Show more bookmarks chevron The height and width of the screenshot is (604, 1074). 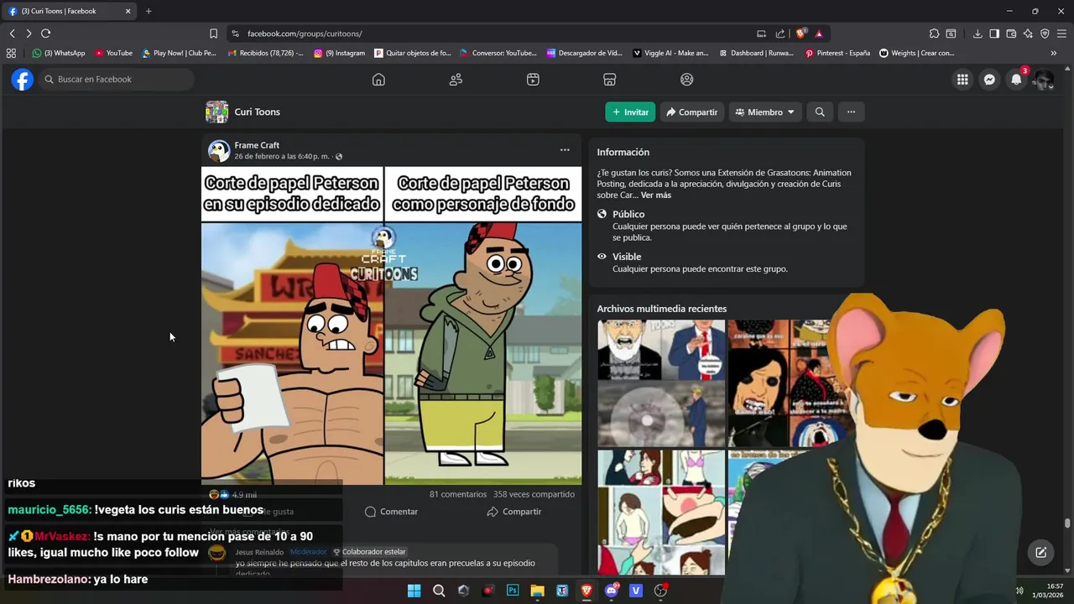coord(1054,53)
